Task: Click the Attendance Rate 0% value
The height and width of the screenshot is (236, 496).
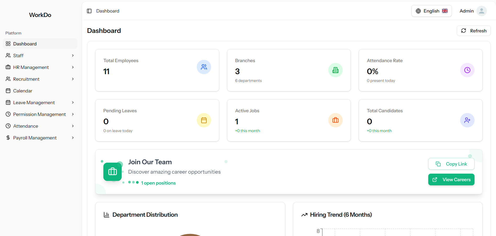Action: (x=373, y=71)
